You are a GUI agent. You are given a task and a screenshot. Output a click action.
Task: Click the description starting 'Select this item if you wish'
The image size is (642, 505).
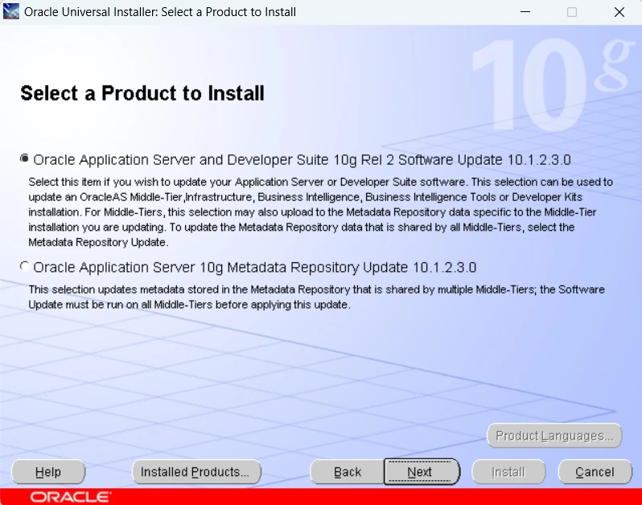pos(320,212)
